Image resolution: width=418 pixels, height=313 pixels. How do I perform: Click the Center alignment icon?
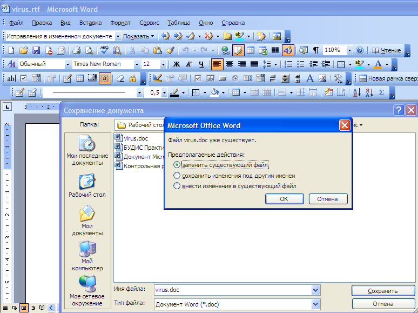pos(230,64)
